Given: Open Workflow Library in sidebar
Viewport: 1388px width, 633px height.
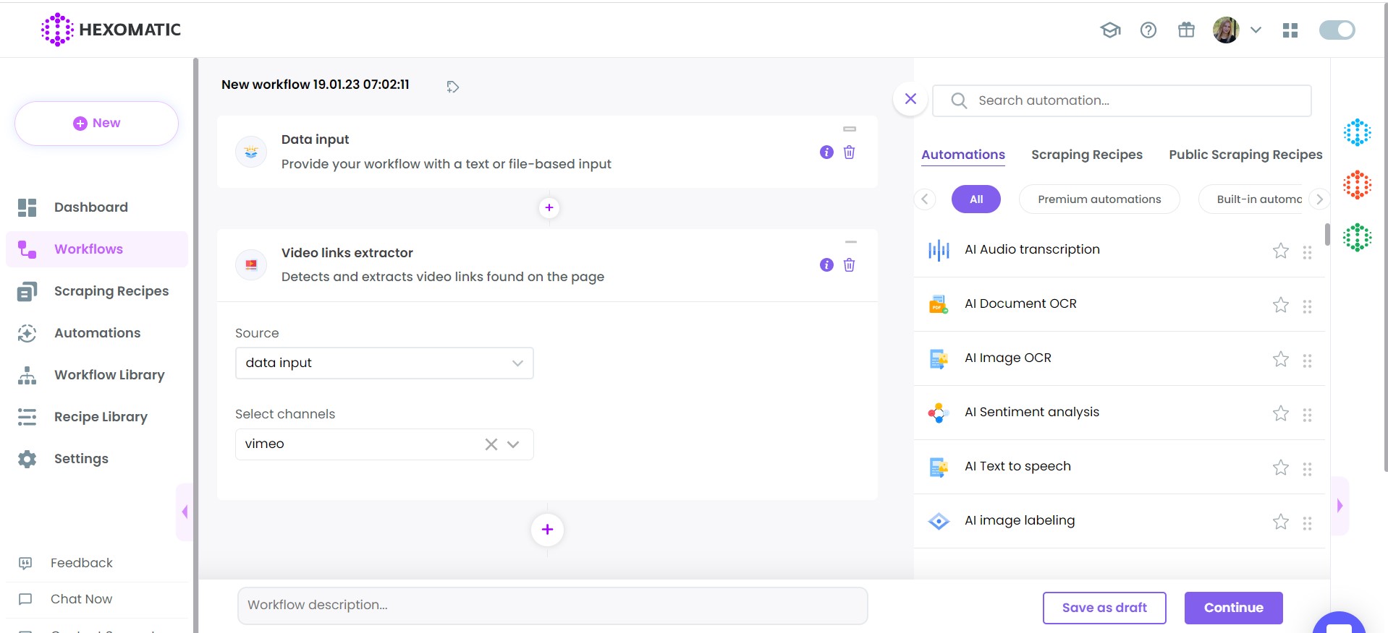Looking at the screenshot, I should point(109,375).
